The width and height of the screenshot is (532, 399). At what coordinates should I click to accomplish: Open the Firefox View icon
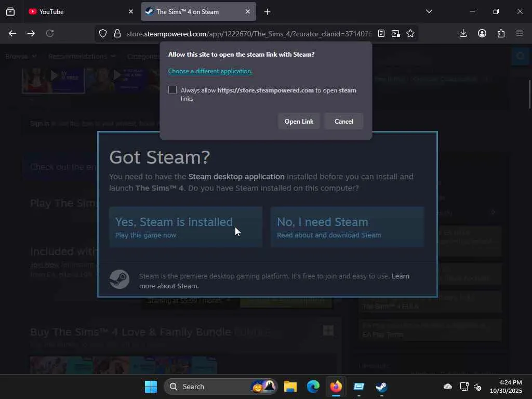click(x=10, y=11)
